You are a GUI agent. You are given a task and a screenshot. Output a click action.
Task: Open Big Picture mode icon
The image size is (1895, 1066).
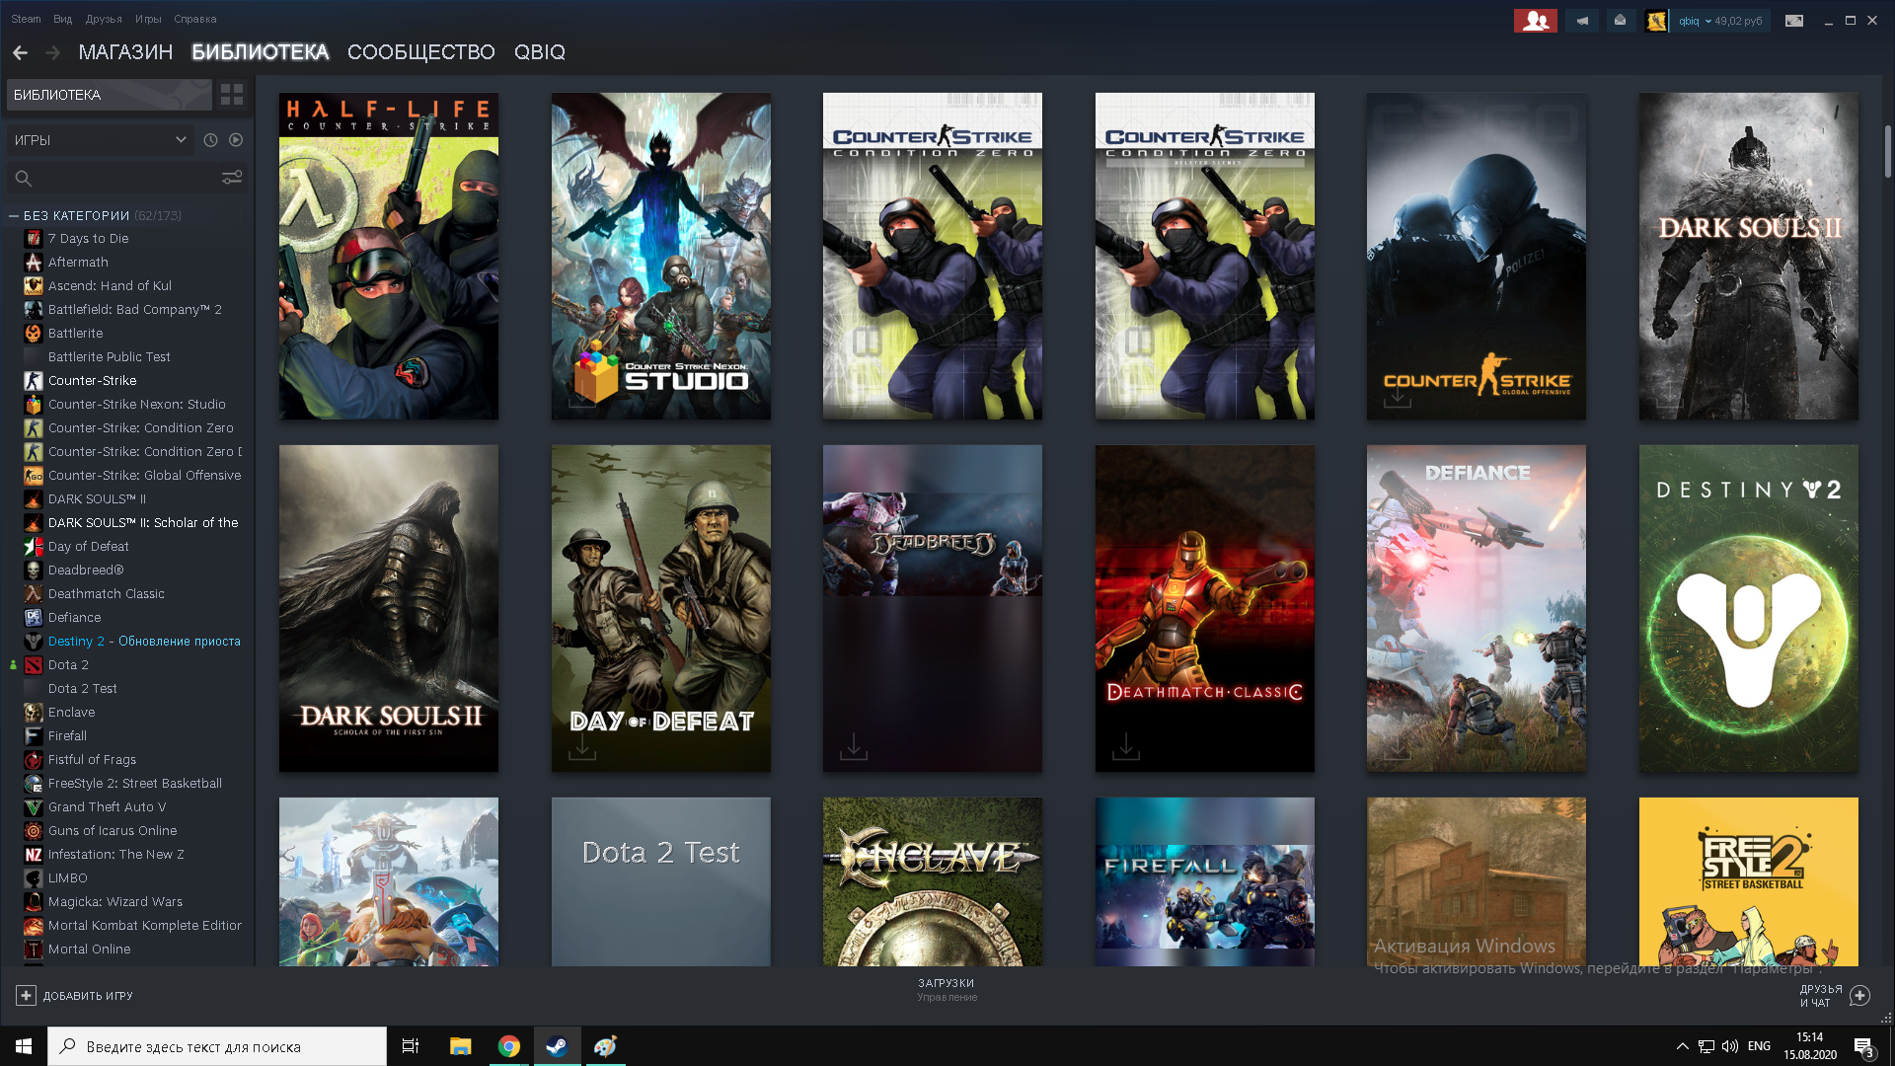1794,21
